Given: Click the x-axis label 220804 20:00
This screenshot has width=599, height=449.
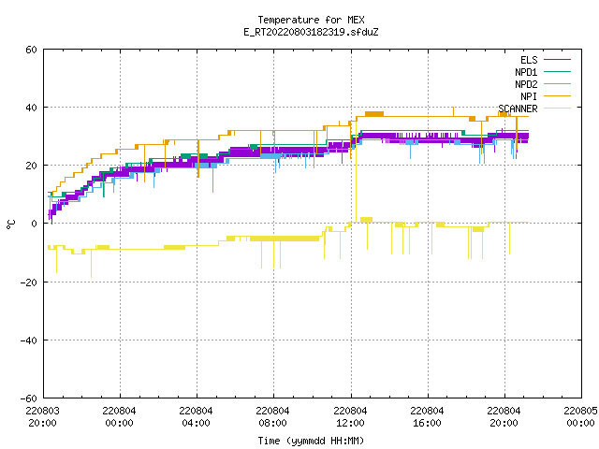Looking at the screenshot, I should 504,417.
